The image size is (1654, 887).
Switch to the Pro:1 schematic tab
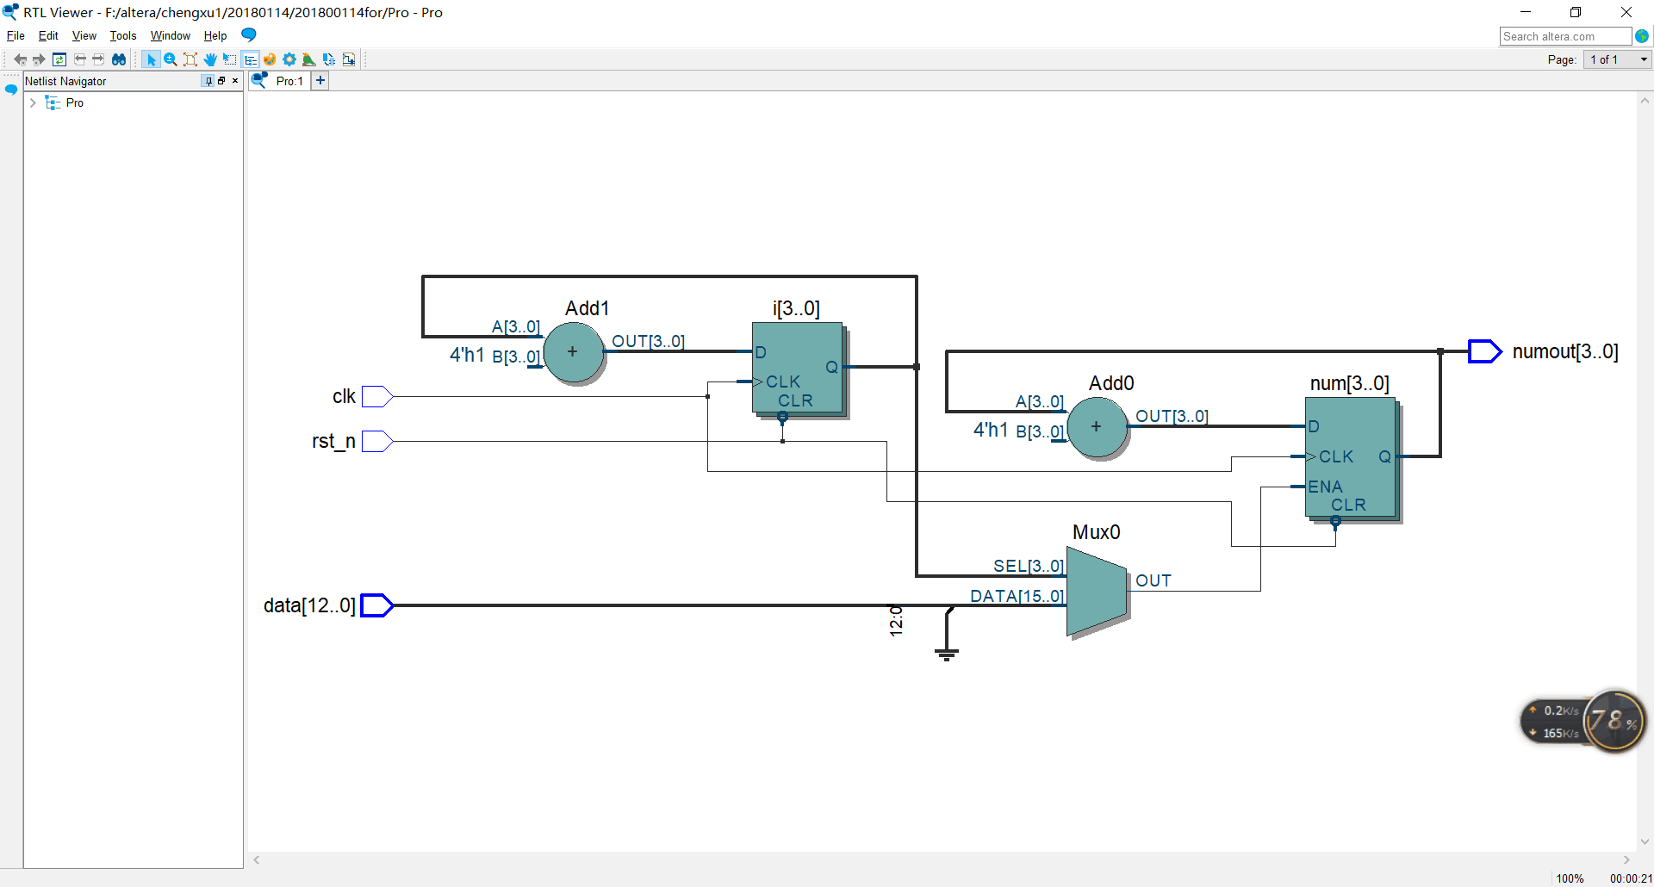(x=279, y=81)
